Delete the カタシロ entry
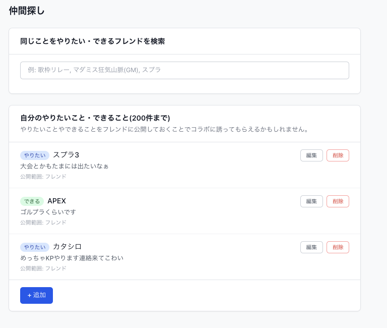The height and width of the screenshot is (328, 387). pos(338,247)
